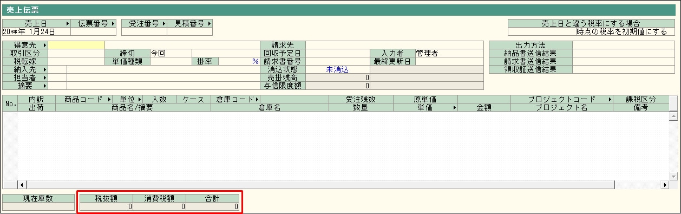The height and width of the screenshot is (214, 681).
Task: Click the 与信限度額 value field
Action: 338,86
